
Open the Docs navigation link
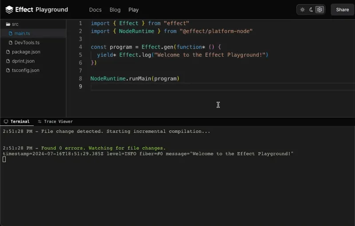point(95,10)
